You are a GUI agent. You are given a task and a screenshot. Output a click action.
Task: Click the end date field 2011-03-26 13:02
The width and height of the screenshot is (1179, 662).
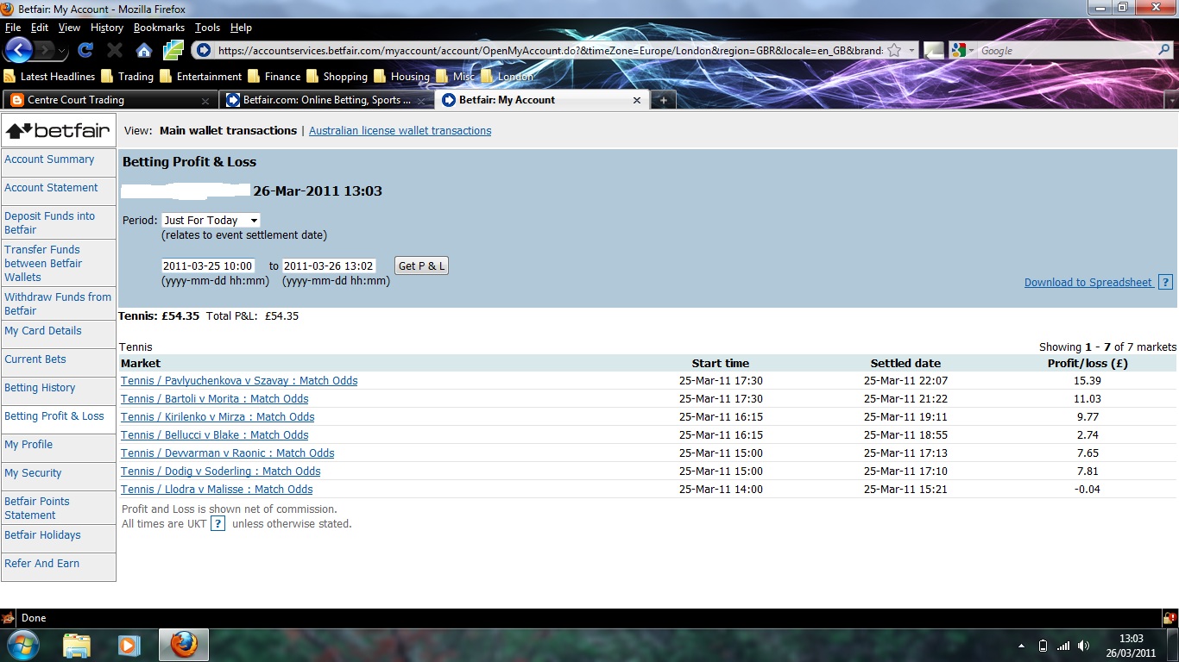[x=329, y=265]
